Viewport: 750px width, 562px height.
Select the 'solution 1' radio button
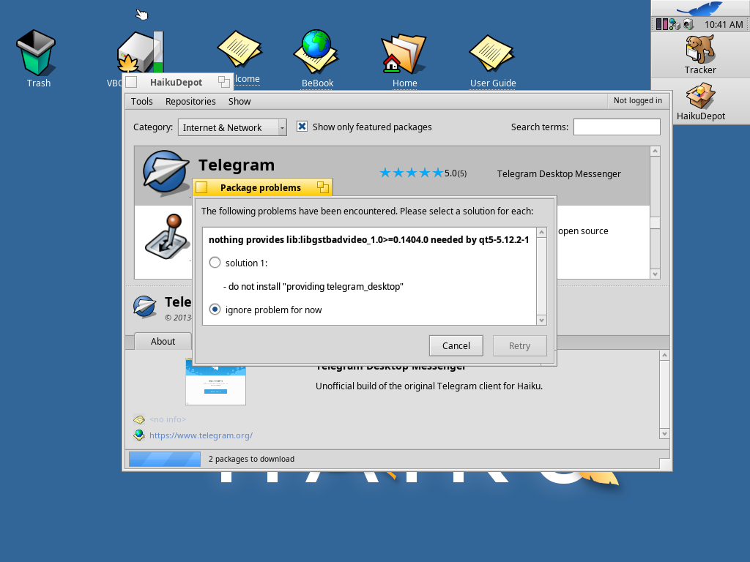point(215,263)
